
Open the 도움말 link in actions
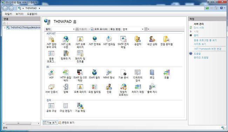pos(197,54)
